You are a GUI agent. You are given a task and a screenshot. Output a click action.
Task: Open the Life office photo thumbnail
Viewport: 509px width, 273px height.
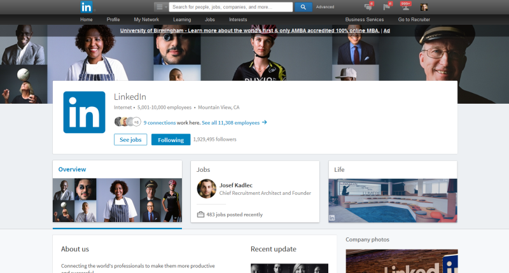(393, 200)
